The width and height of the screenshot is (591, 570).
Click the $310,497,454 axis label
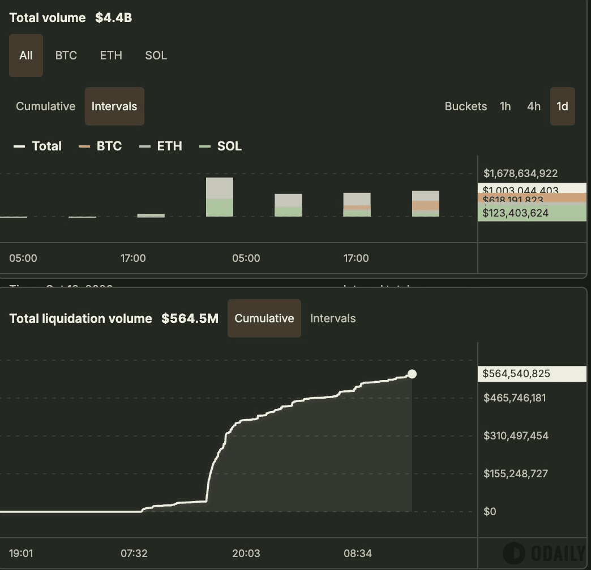click(516, 435)
